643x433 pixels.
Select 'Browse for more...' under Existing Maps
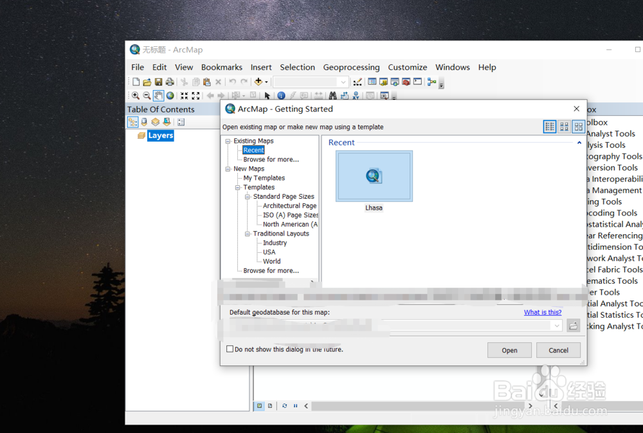click(x=271, y=160)
